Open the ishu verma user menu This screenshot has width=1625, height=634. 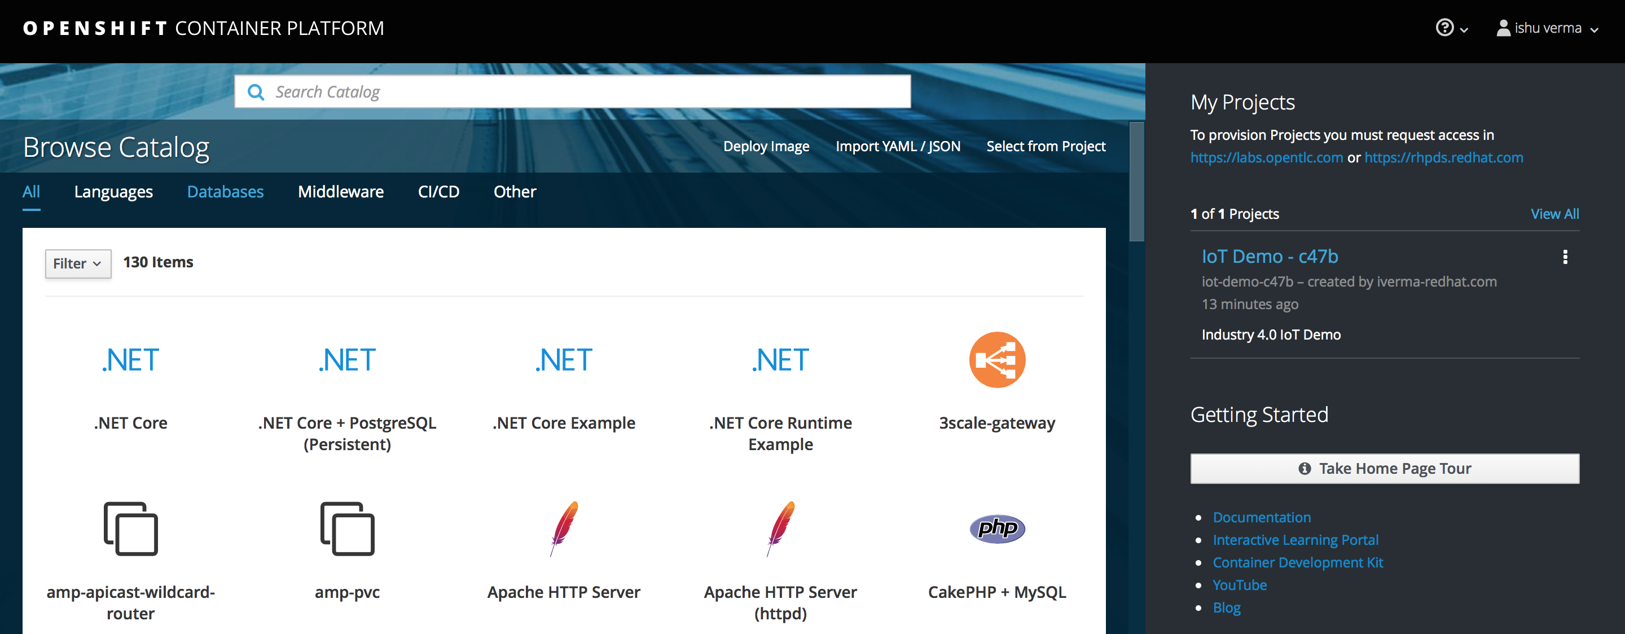tap(1547, 28)
